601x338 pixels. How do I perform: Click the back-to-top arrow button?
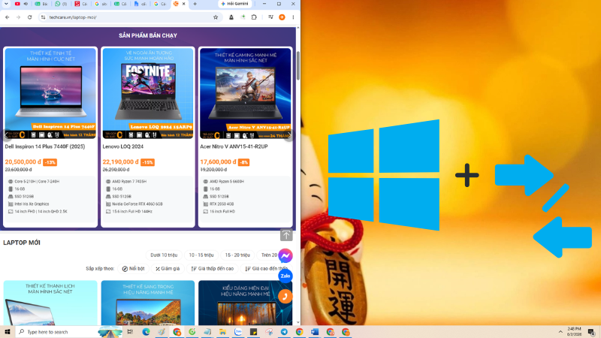286,235
